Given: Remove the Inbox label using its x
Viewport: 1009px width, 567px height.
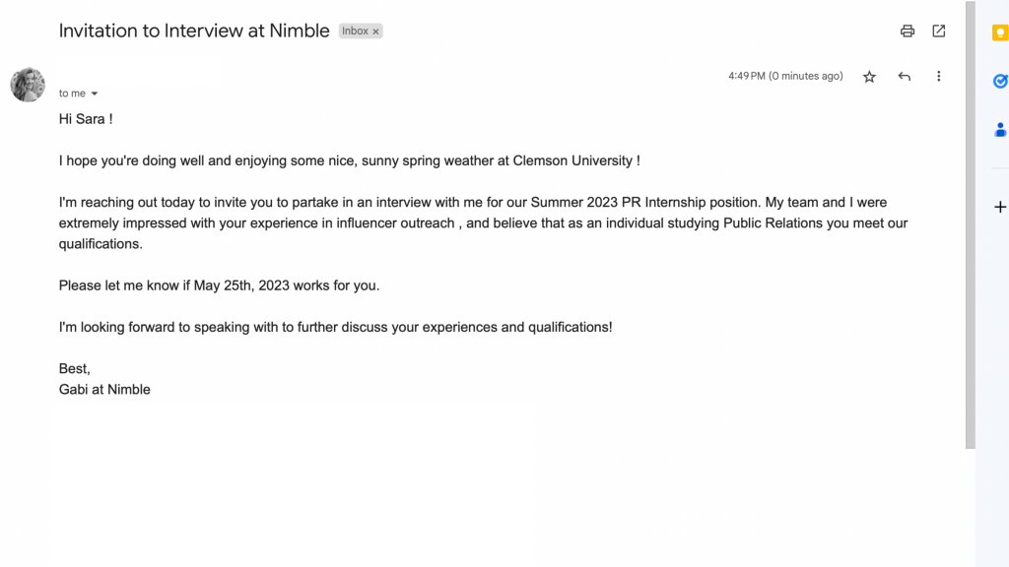Looking at the screenshot, I should click(x=376, y=31).
